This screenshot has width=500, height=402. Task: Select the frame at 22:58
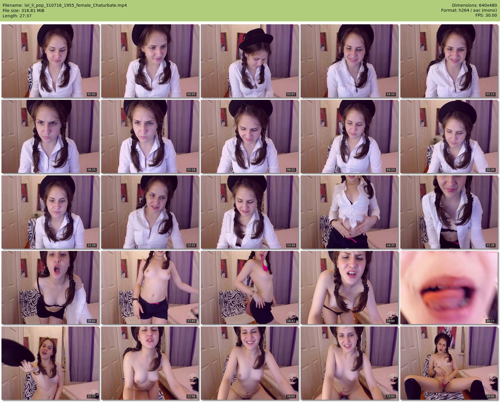coord(150,363)
